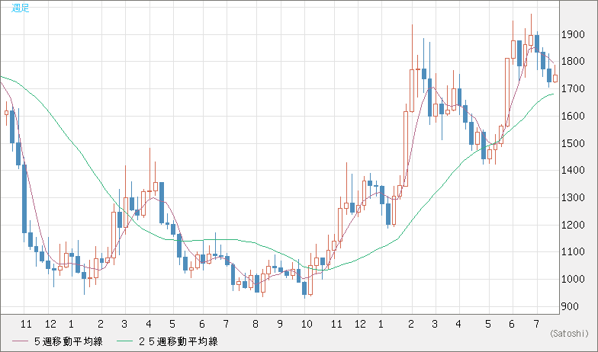This screenshot has width=598, height=352.
Task: Click the 1700 price axis label
Action: (x=574, y=88)
